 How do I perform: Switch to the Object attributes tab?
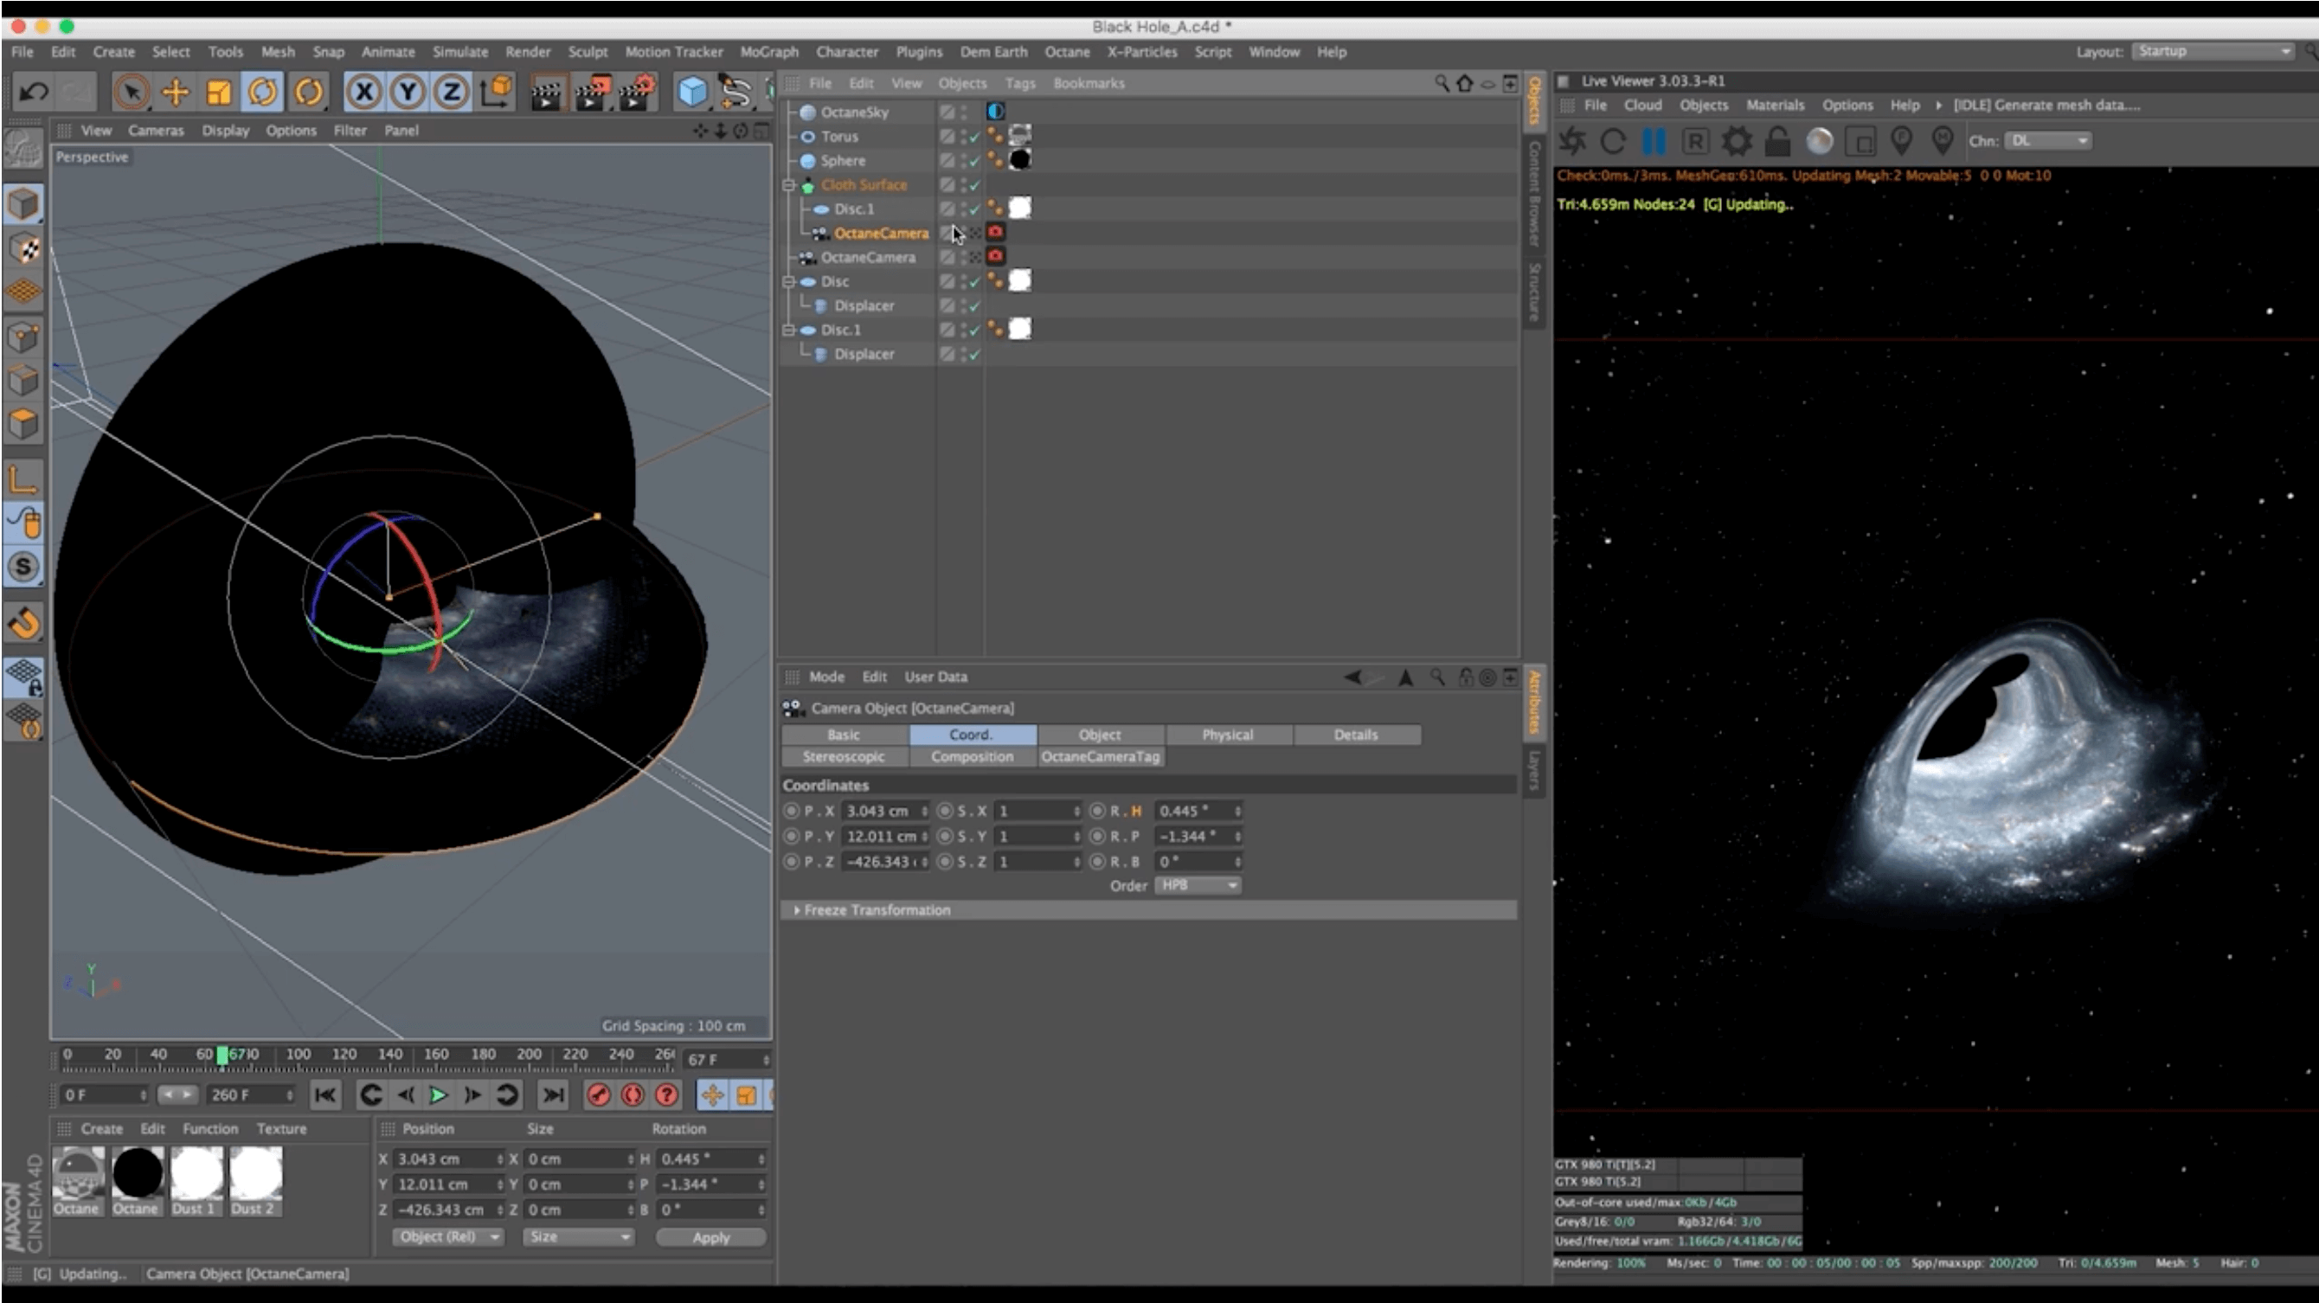pos(1099,735)
